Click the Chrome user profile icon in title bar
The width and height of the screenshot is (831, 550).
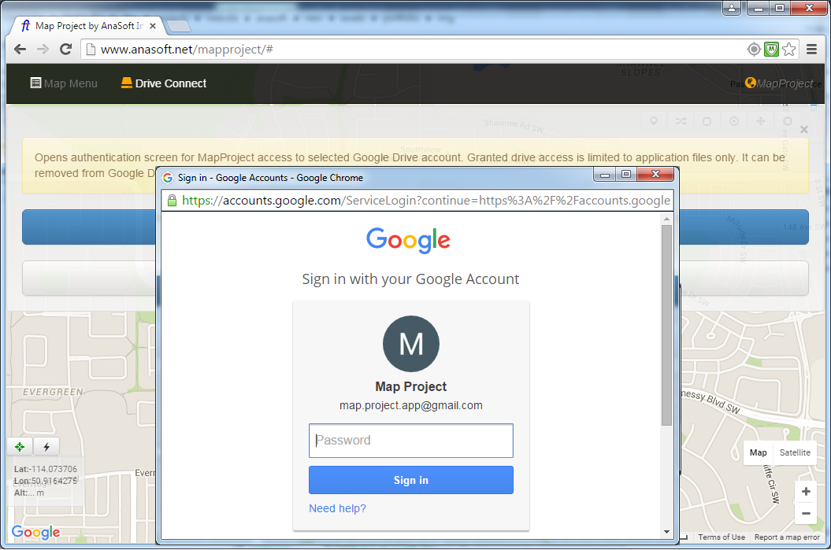point(732,8)
